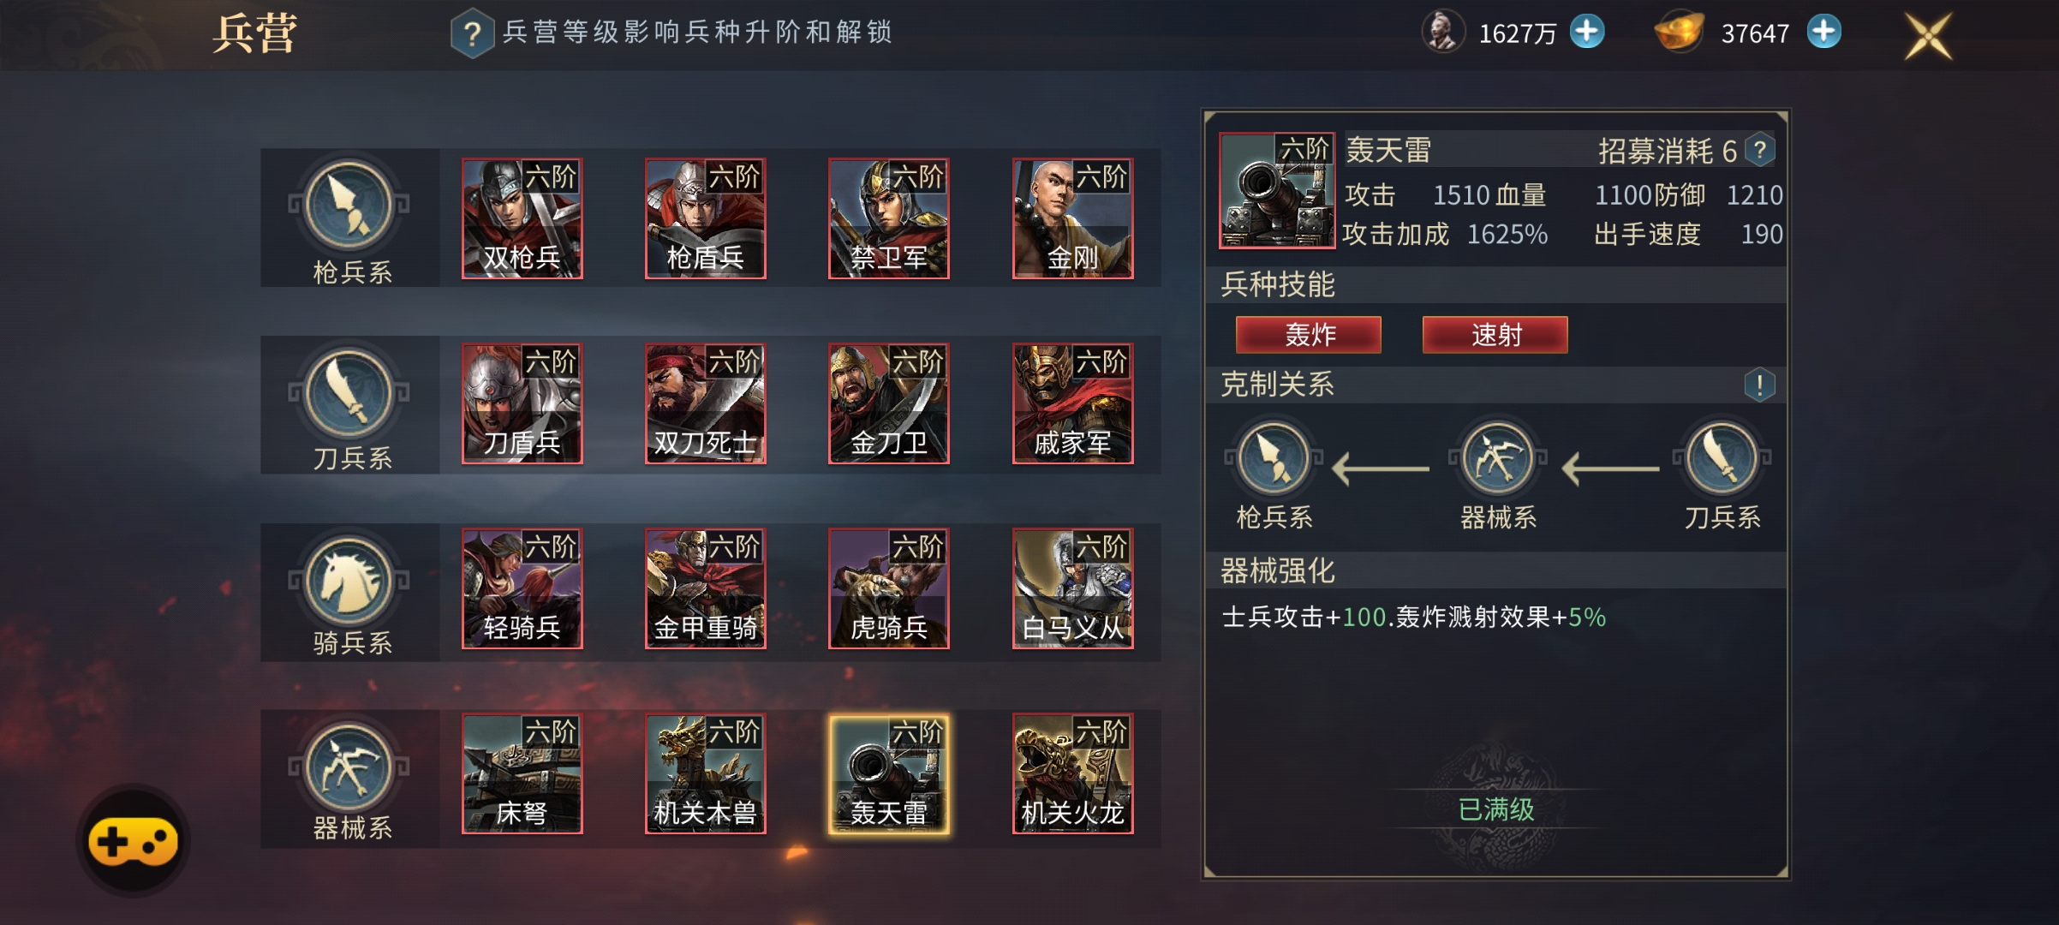Select the 机关火龙 machine unit
Screen dimensions: 2059x925
pos(1073,773)
